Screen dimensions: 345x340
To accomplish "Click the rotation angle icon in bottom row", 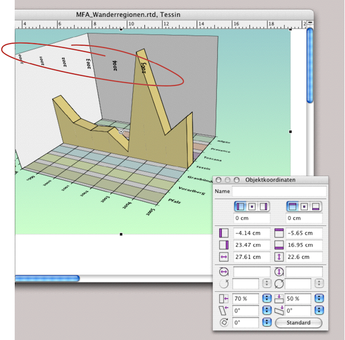I will coord(224,323).
